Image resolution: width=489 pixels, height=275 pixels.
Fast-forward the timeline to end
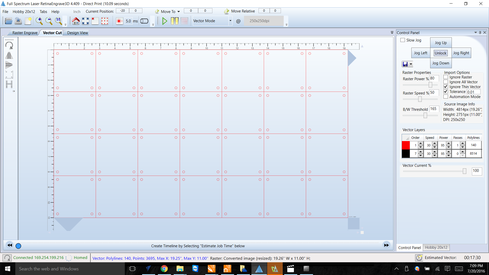click(386, 245)
